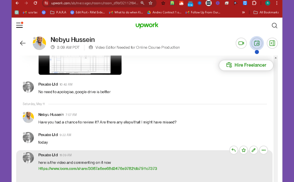This screenshot has height=182, width=294.
Task: Edit the highlighted message pencil
Action: click(254, 150)
